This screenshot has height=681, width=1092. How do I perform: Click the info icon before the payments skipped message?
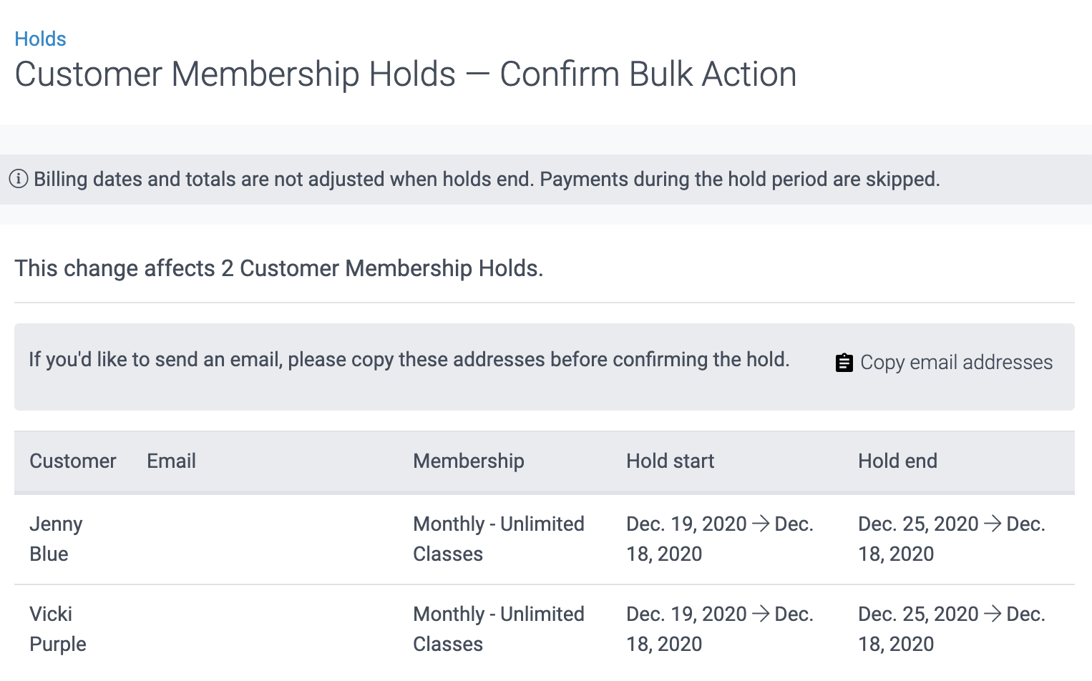17,179
